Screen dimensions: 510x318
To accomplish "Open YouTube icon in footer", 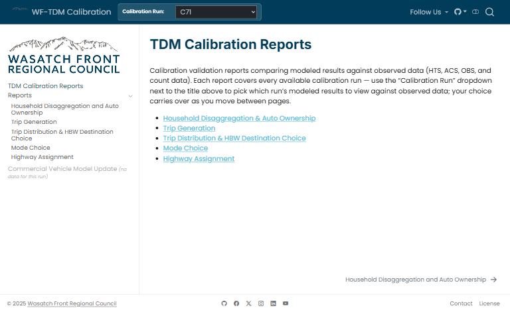I will (286, 303).
